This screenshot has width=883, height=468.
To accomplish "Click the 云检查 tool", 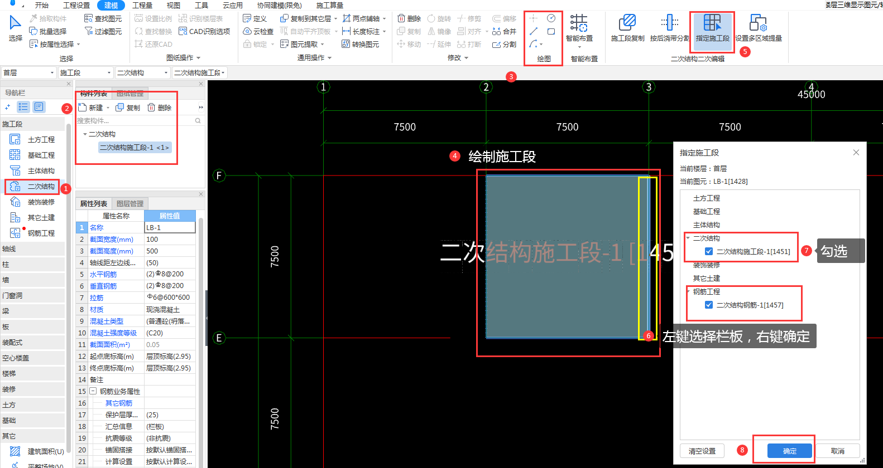I will point(258,32).
